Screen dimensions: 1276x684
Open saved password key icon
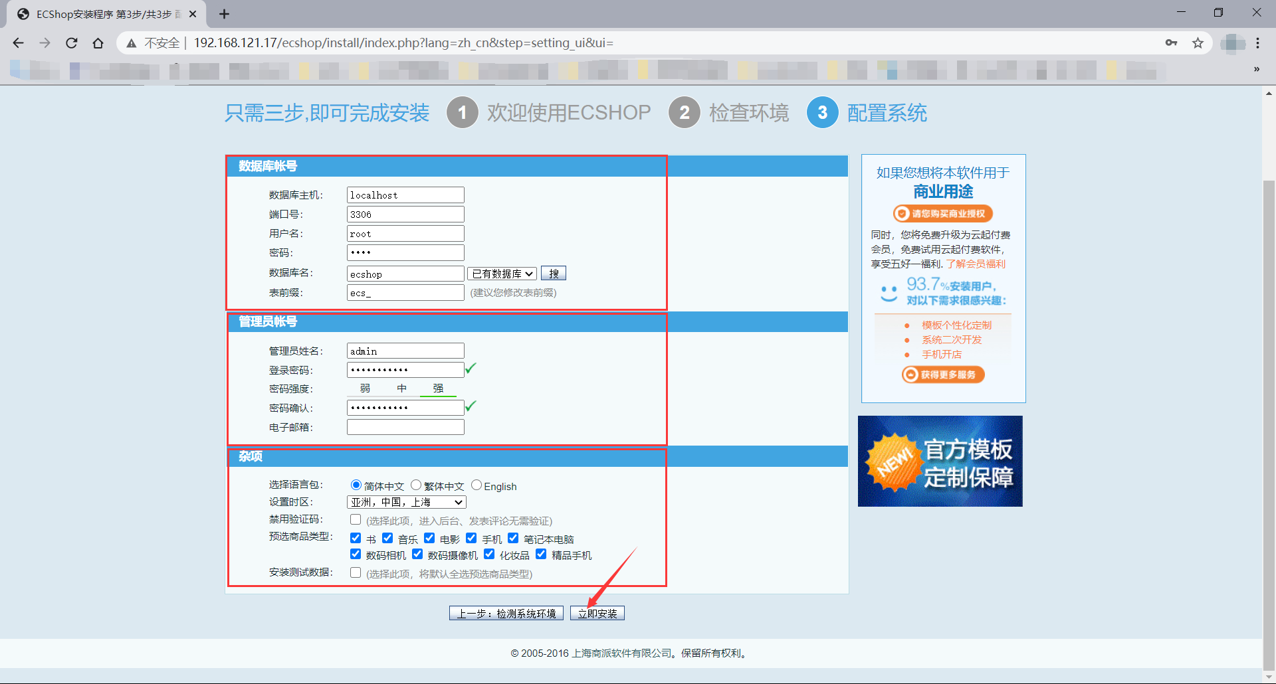1171,43
